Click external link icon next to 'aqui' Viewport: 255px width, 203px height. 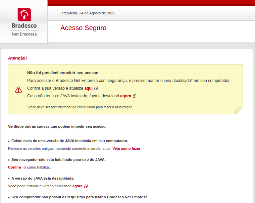click(x=96, y=88)
